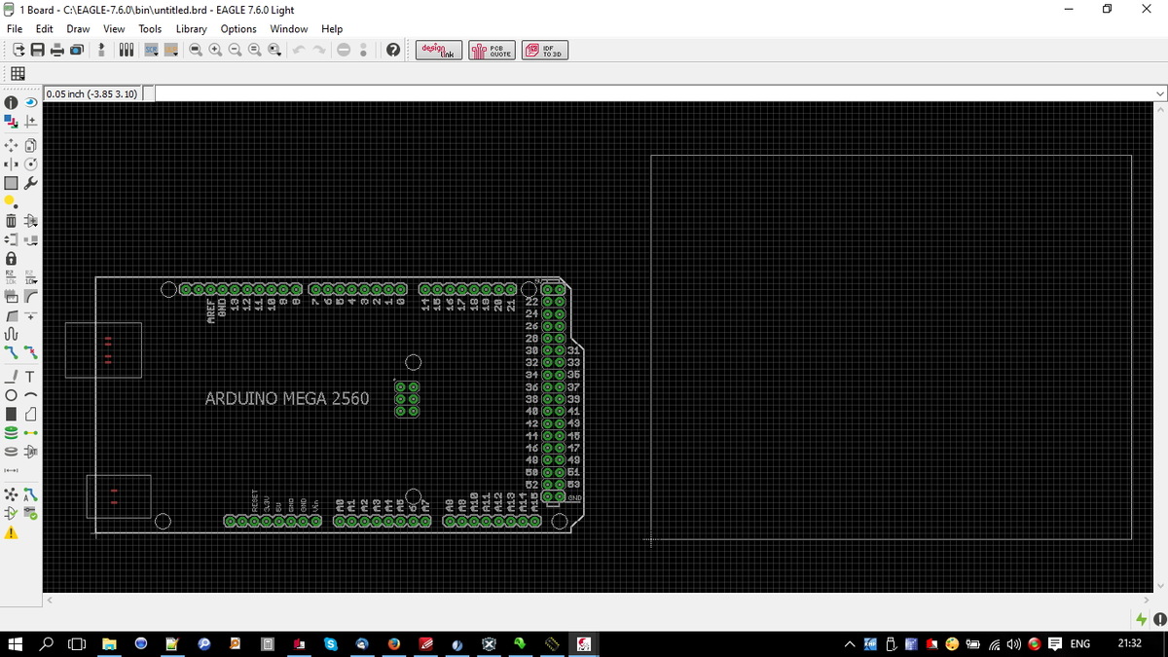The height and width of the screenshot is (657, 1168).
Task: Select the Via tool
Action: [11, 433]
